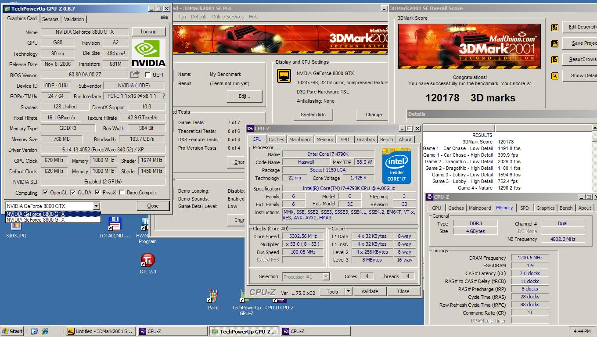Click the Close button in GPU-Z
Viewport: 597px width, 337px height.
[x=153, y=206]
